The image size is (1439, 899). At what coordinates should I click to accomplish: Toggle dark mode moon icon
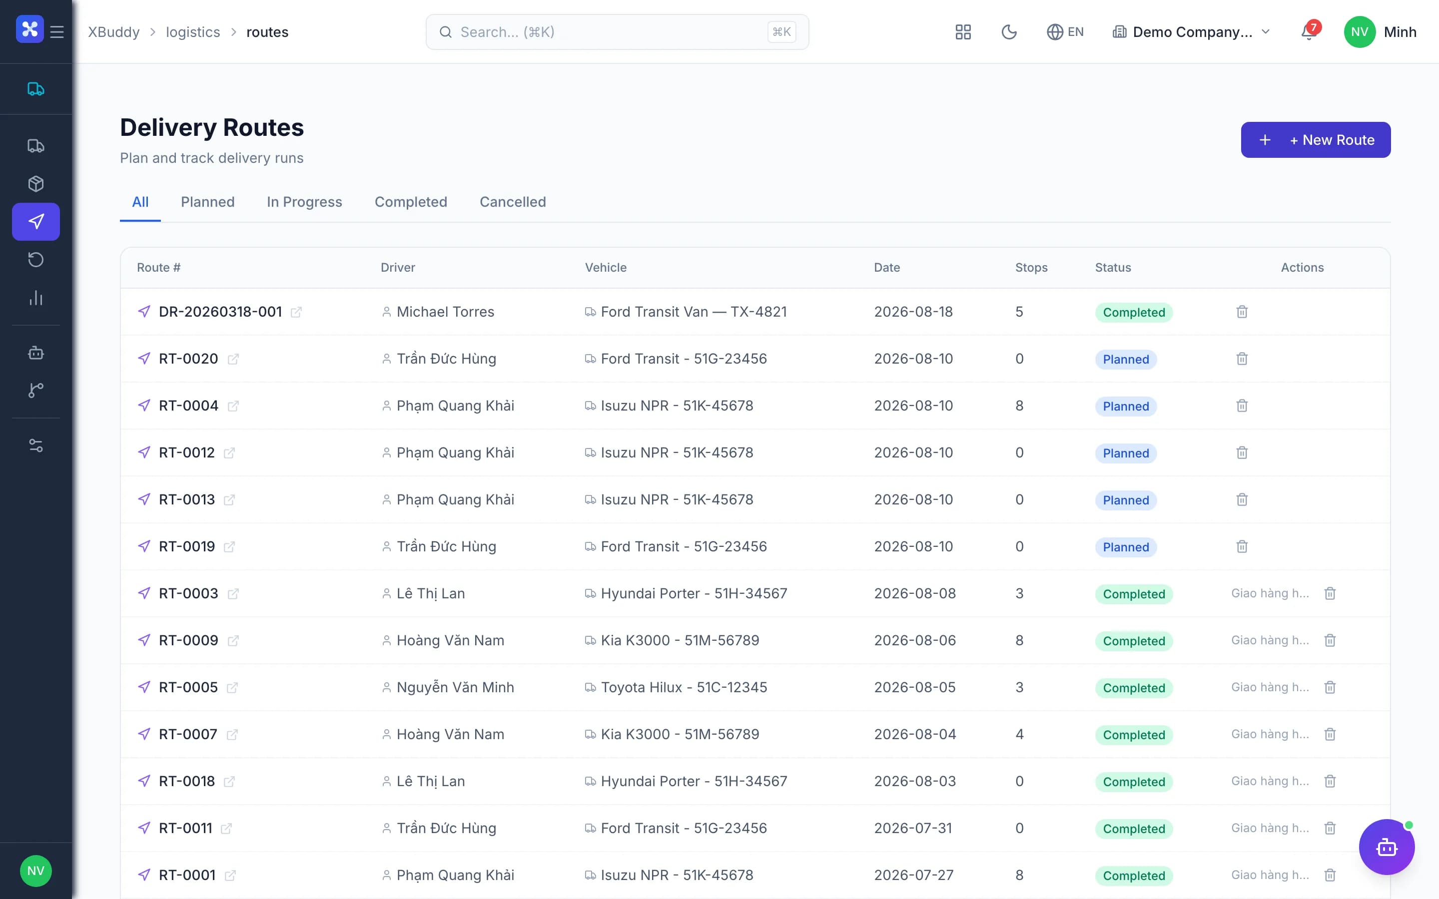coord(1009,32)
